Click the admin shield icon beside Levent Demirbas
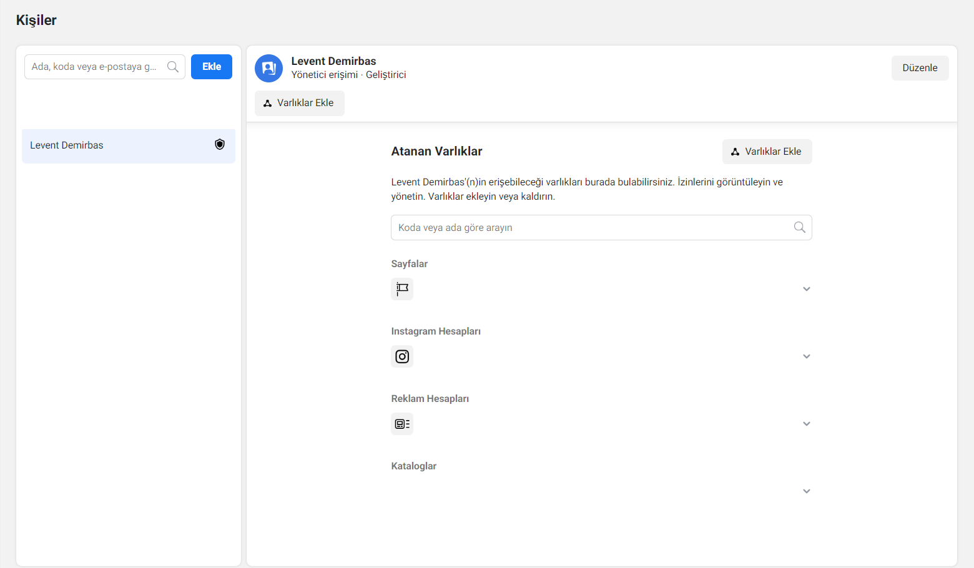This screenshot has height=568, width=974. click(220, 145)
